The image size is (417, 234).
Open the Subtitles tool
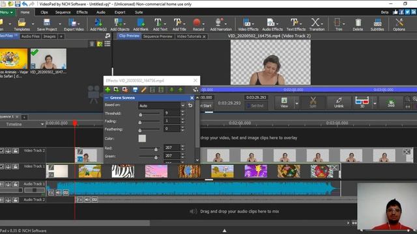coord(377,25)
